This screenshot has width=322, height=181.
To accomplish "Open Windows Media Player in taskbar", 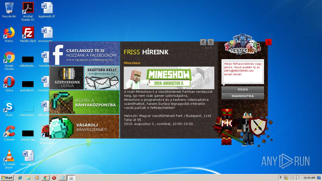I will pos(37,178).
